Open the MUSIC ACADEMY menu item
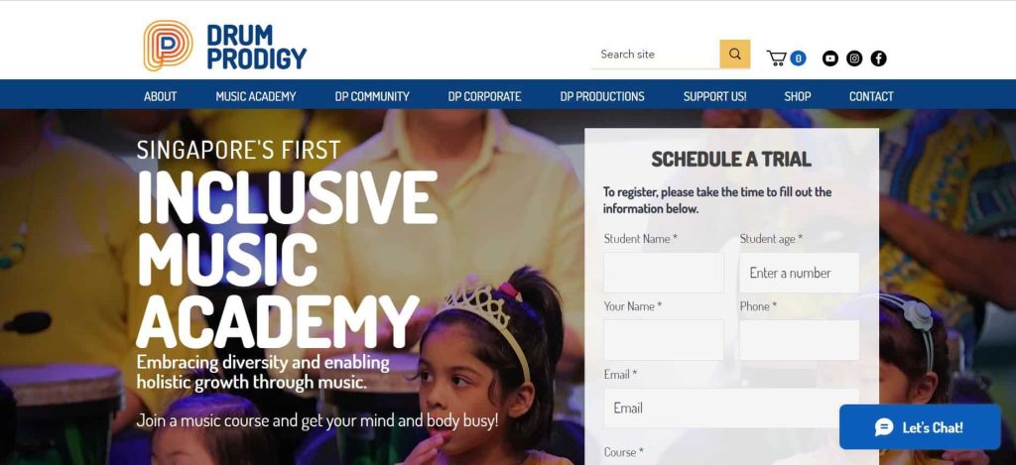The width and height of the screenshot is (1016, 465). click(256, 96)
